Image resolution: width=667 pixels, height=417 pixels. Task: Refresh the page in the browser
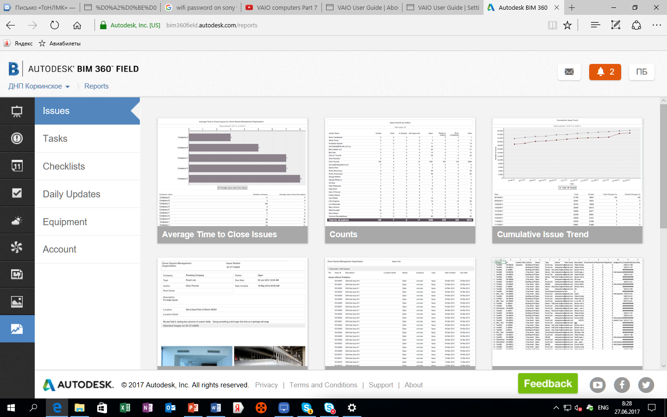pyautogui.click(x=55, y=25)
